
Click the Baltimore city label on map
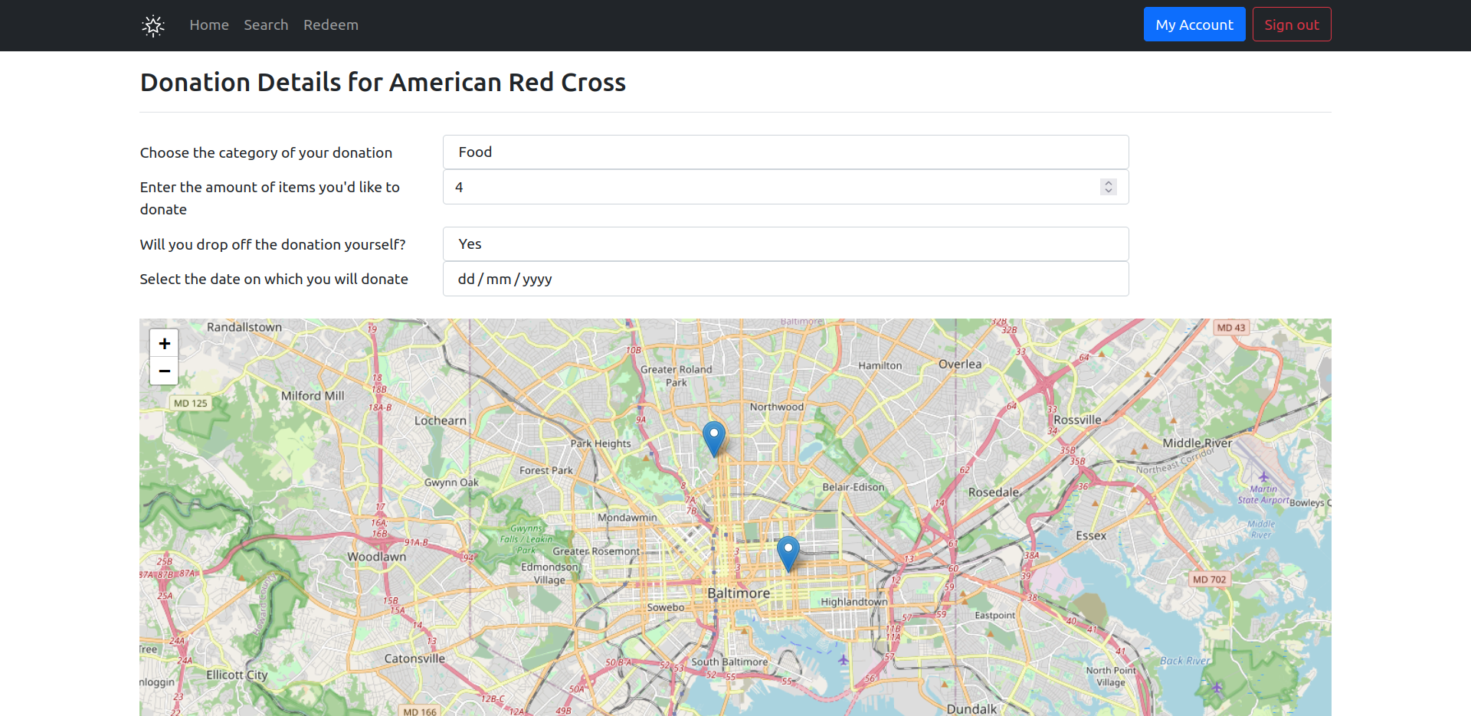pyautogui.click(x=739, y=593)
